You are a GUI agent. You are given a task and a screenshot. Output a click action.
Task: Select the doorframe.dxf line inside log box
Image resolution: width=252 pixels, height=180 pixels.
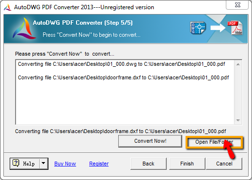pos(124,78)
